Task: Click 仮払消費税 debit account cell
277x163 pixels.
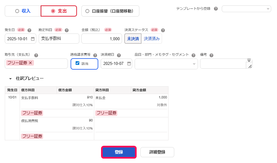Action: click(x=29, y=121)
